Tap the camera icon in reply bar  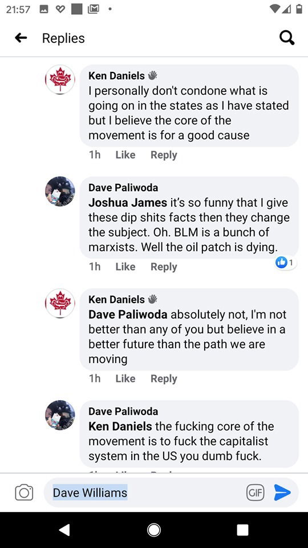(x=24, y=493)
